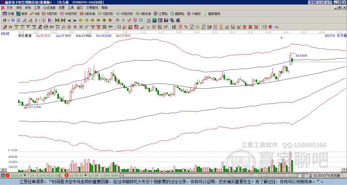Click the 日K线 chart label
Screen dimensions: 347x185
click(5, 34)
